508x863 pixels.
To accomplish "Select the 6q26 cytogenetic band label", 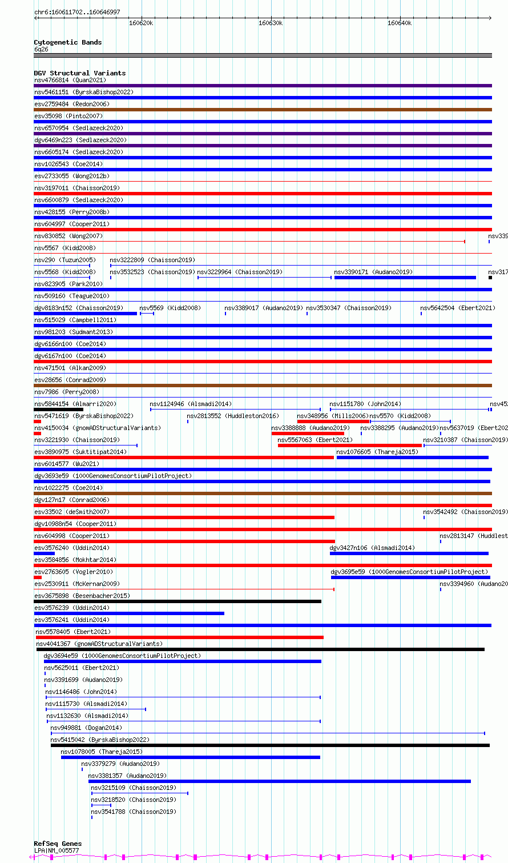I will [x=41, y=49].
